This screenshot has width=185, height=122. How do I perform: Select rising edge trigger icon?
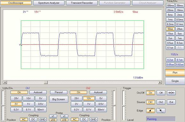click(x=151, y=111)
